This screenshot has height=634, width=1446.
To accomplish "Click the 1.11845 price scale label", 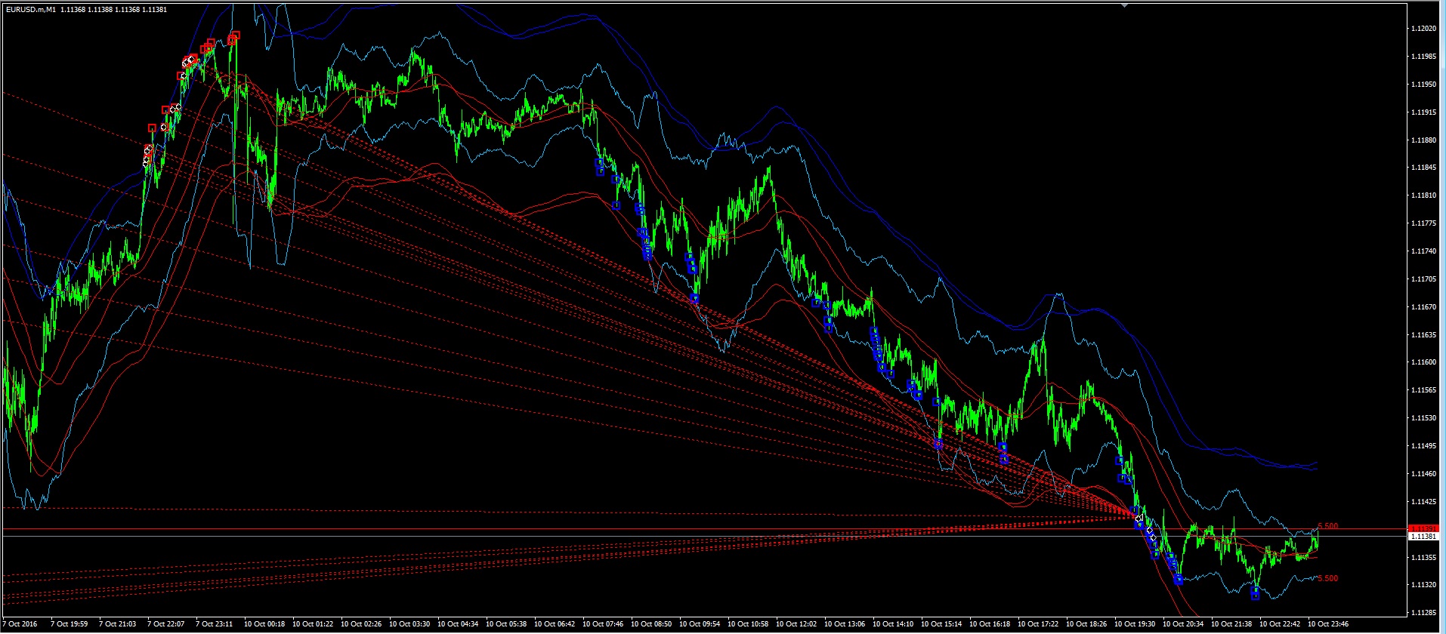I will (x=1423, y=168).
